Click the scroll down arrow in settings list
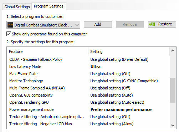Screen dimensions: 179x132 tap(173, 126)
